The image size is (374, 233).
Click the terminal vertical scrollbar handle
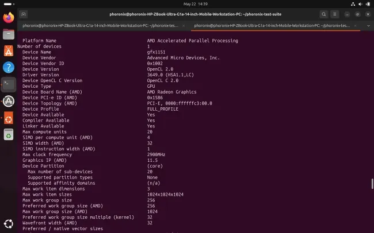pos(372,184)
